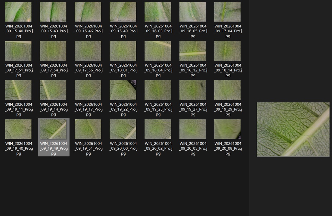Viewport: 332px width, 216px height.
Task: Click the file name WIN_20261004_09_15_40_Pro.jpg
Action: point(18,31)
